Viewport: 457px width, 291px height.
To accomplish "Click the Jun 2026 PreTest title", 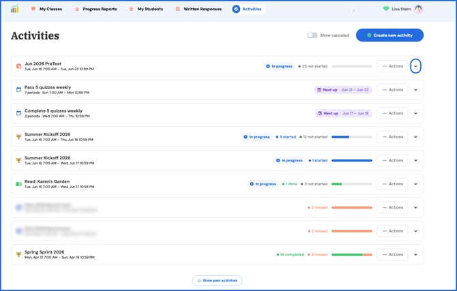I will point(43,64).
